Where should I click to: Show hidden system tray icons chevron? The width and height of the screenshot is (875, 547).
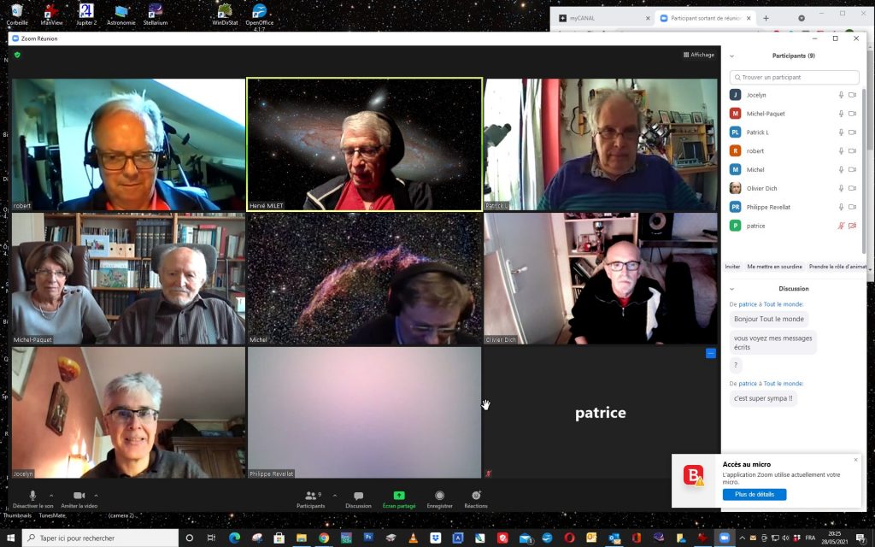(743, 538)
